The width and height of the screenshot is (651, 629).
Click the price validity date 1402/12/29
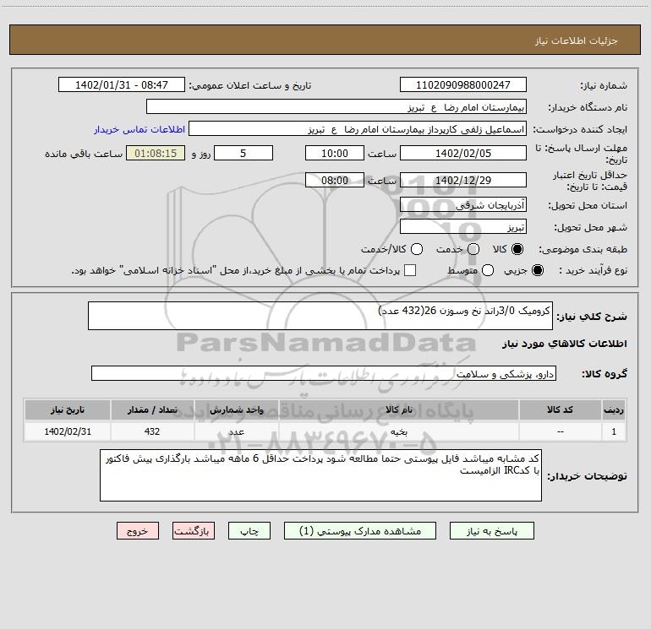pos(463,180)
